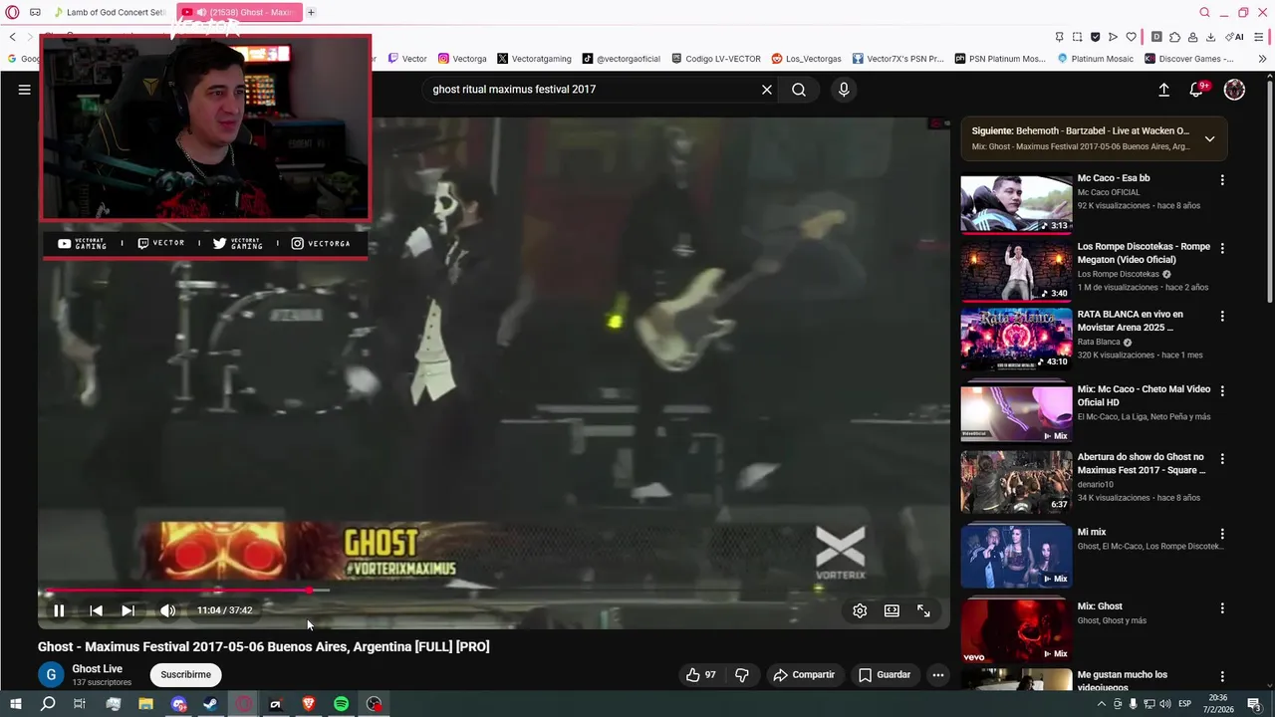Open the YouTube create/upload icon
1275x717 pixels.
[1163, 90]
